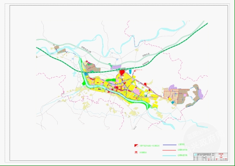Select the large pink block in city center
The height and width of the screenshot is (166, 235).
(x=137, y=91)
